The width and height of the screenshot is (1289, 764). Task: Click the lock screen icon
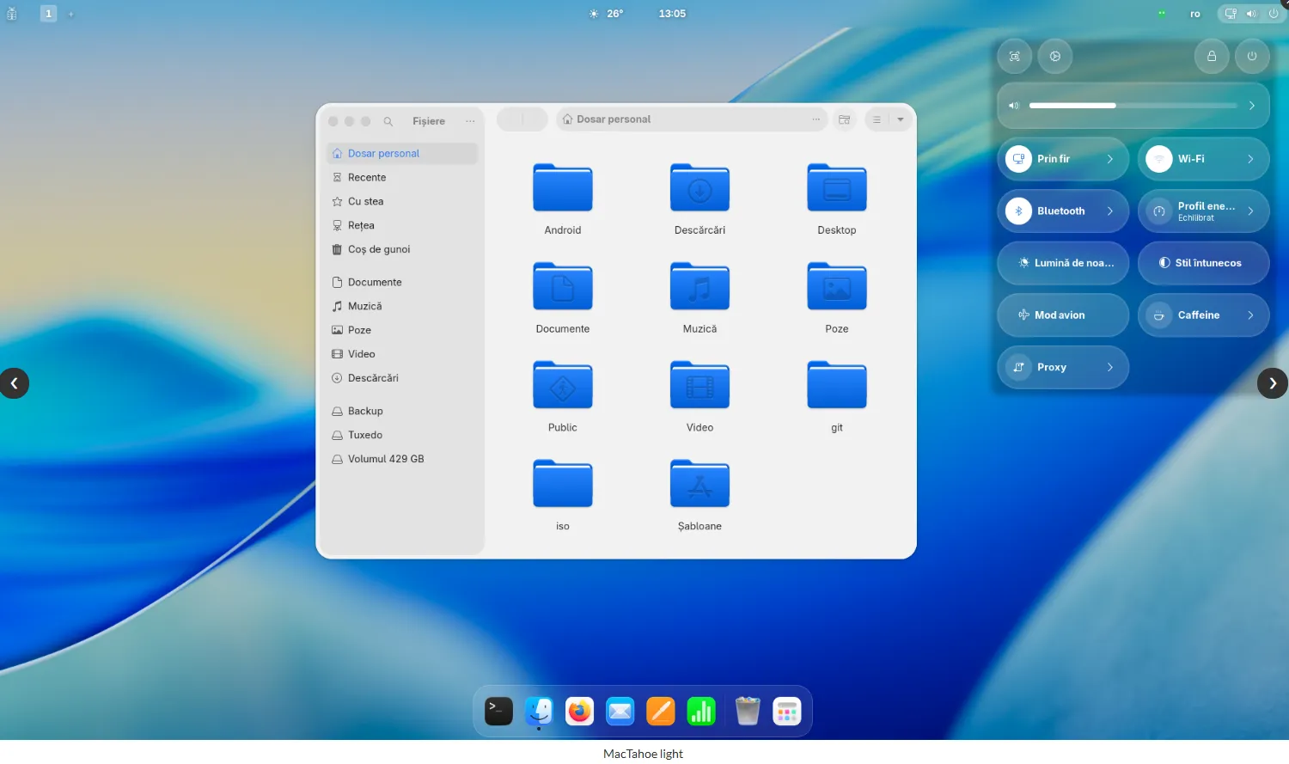[1212, 57]
